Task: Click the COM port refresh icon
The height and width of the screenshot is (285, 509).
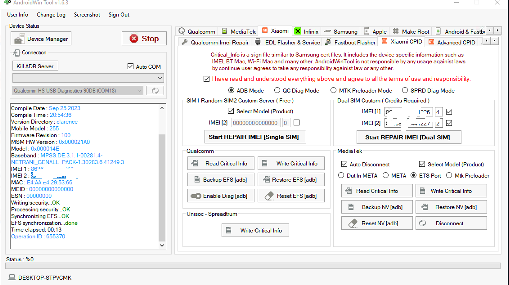Action: [x=155, y=91]
